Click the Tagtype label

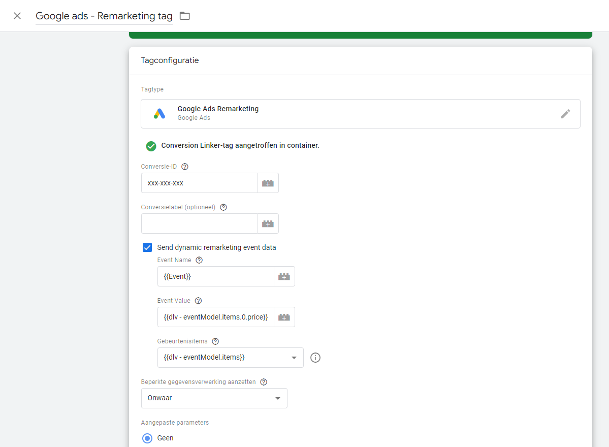click(x=152, y=89)
